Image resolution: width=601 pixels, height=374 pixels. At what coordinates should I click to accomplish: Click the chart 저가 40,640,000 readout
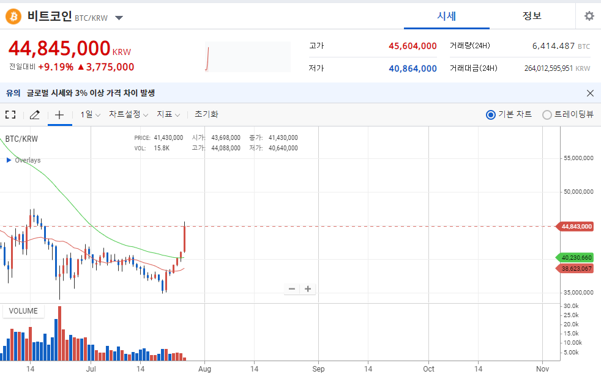(x=274, y=148)
